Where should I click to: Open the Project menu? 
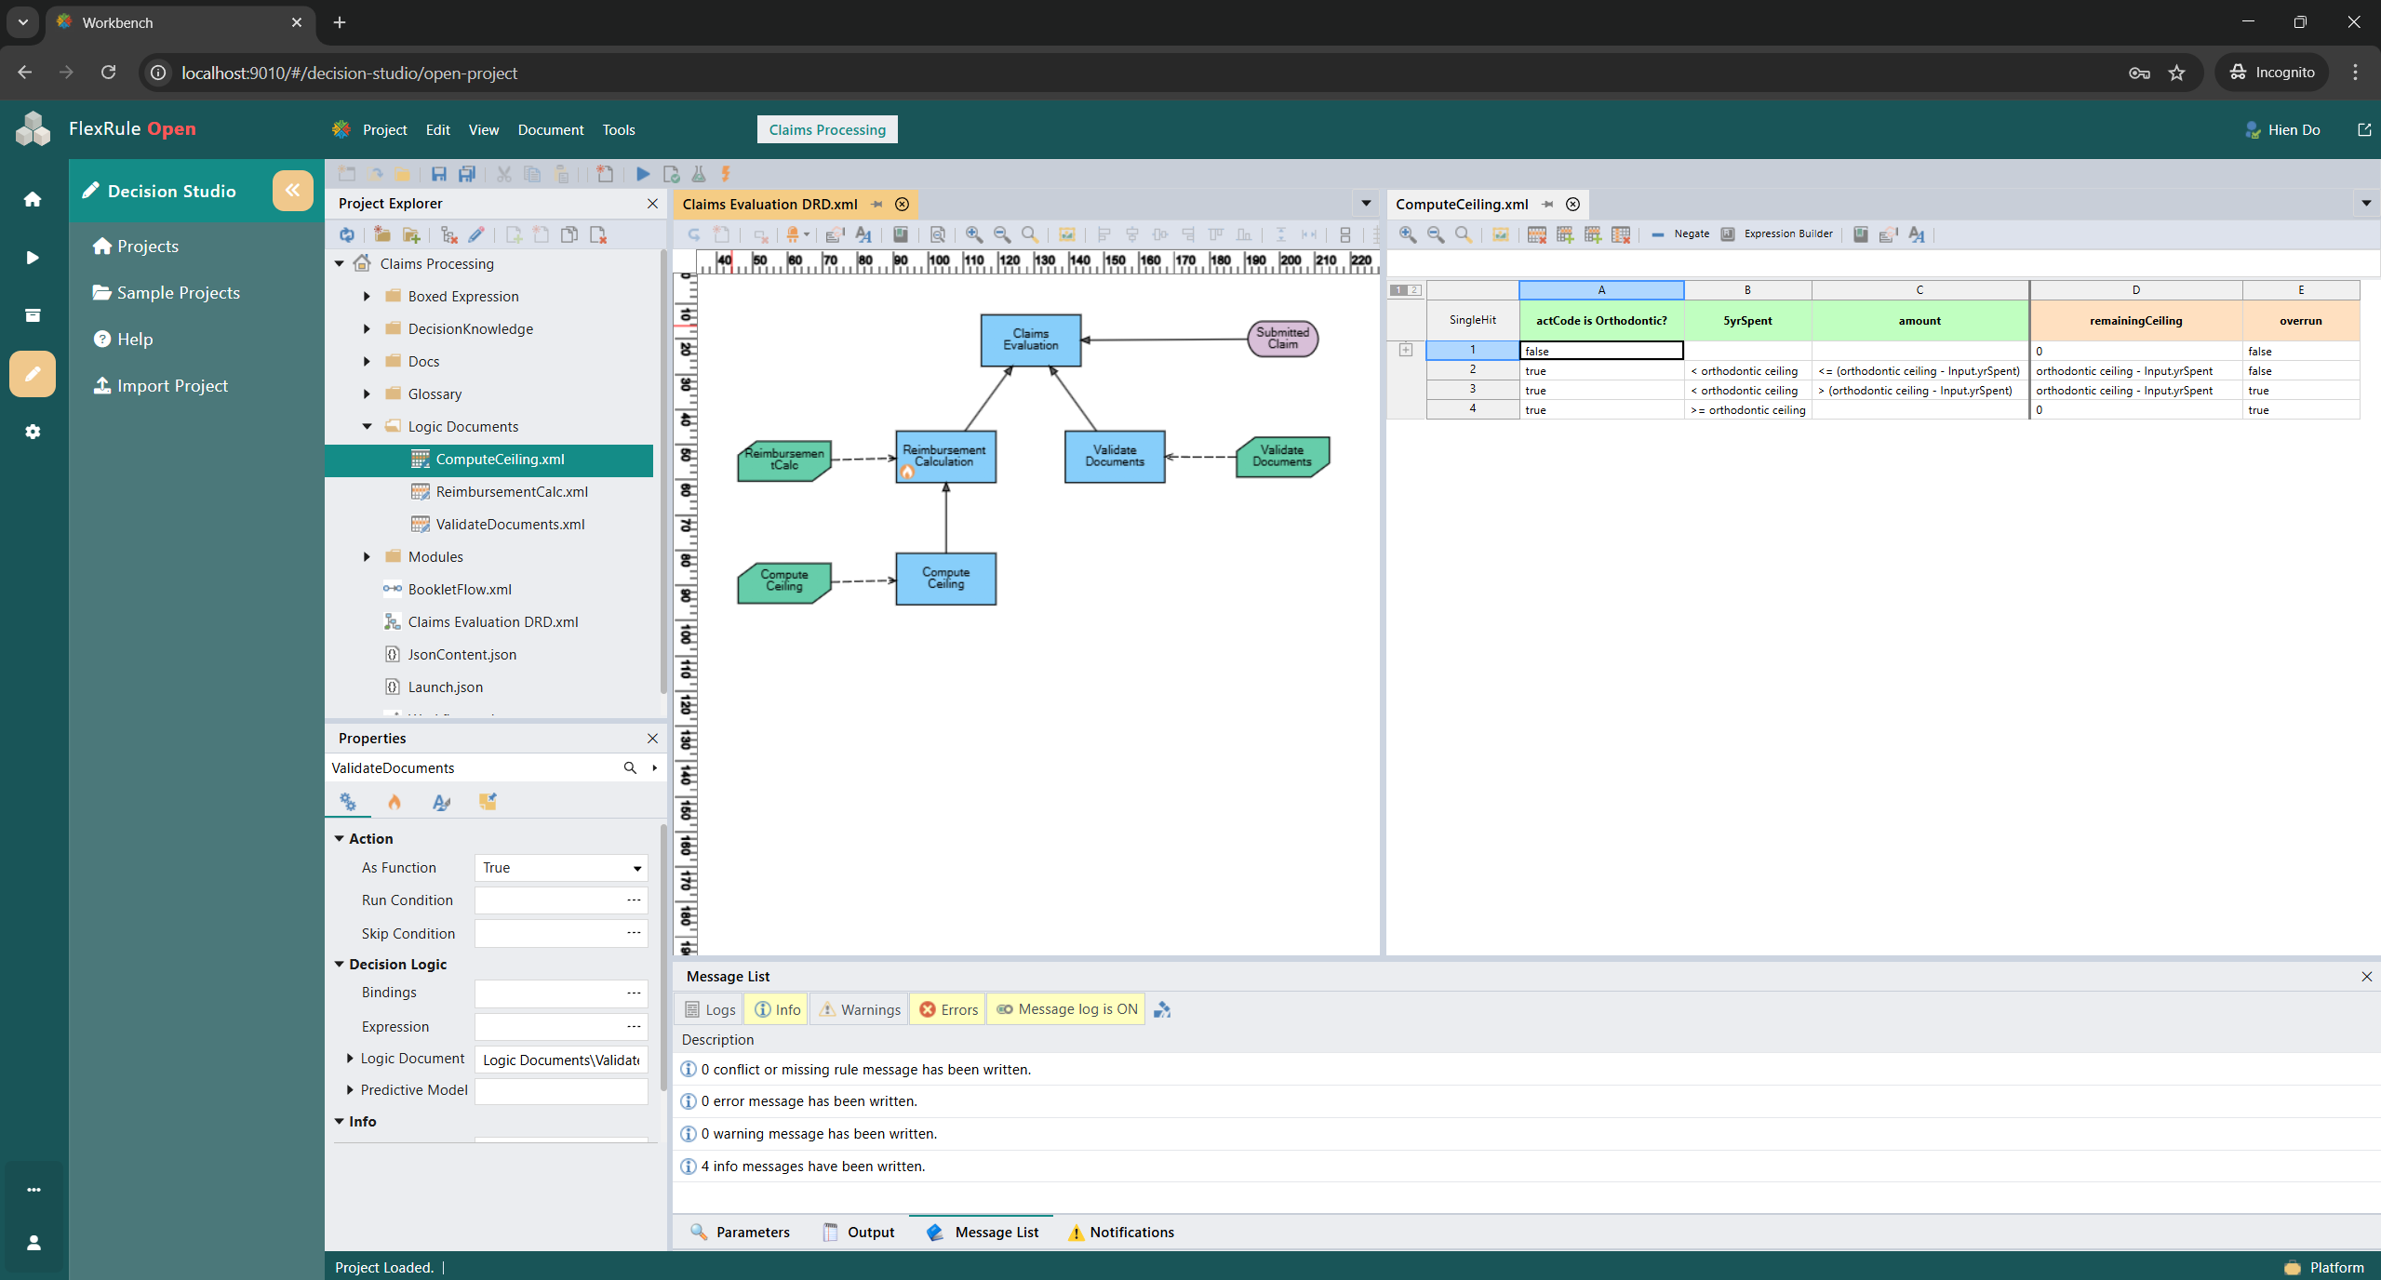[x=384, y=129]
